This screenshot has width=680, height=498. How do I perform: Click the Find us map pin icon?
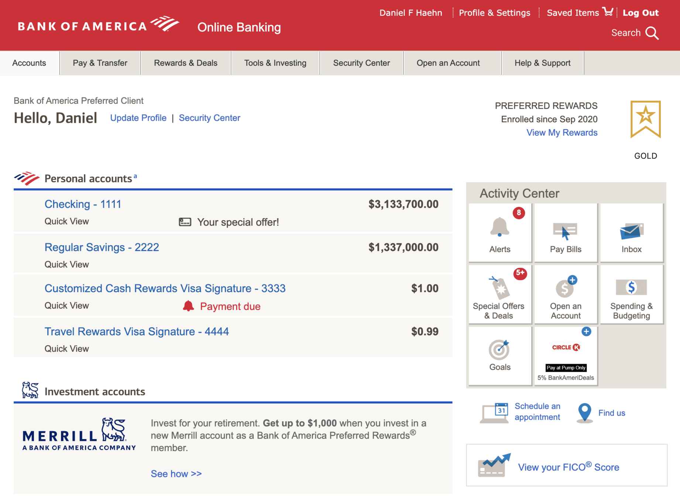(x=585, y=413)
